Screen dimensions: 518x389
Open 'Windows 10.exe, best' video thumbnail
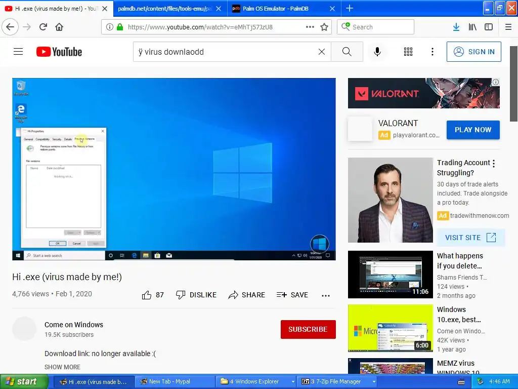click(391, 328)
